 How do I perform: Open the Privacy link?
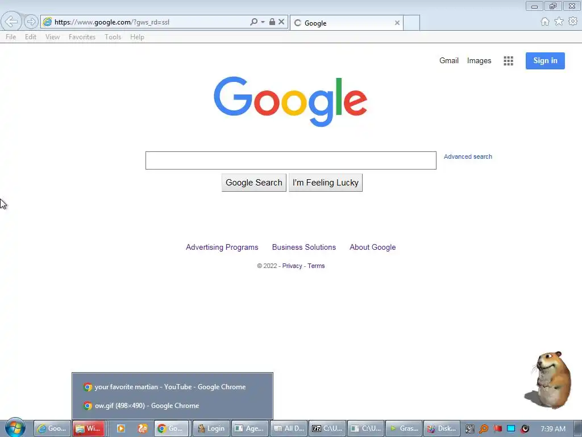(x=292, y=266)
